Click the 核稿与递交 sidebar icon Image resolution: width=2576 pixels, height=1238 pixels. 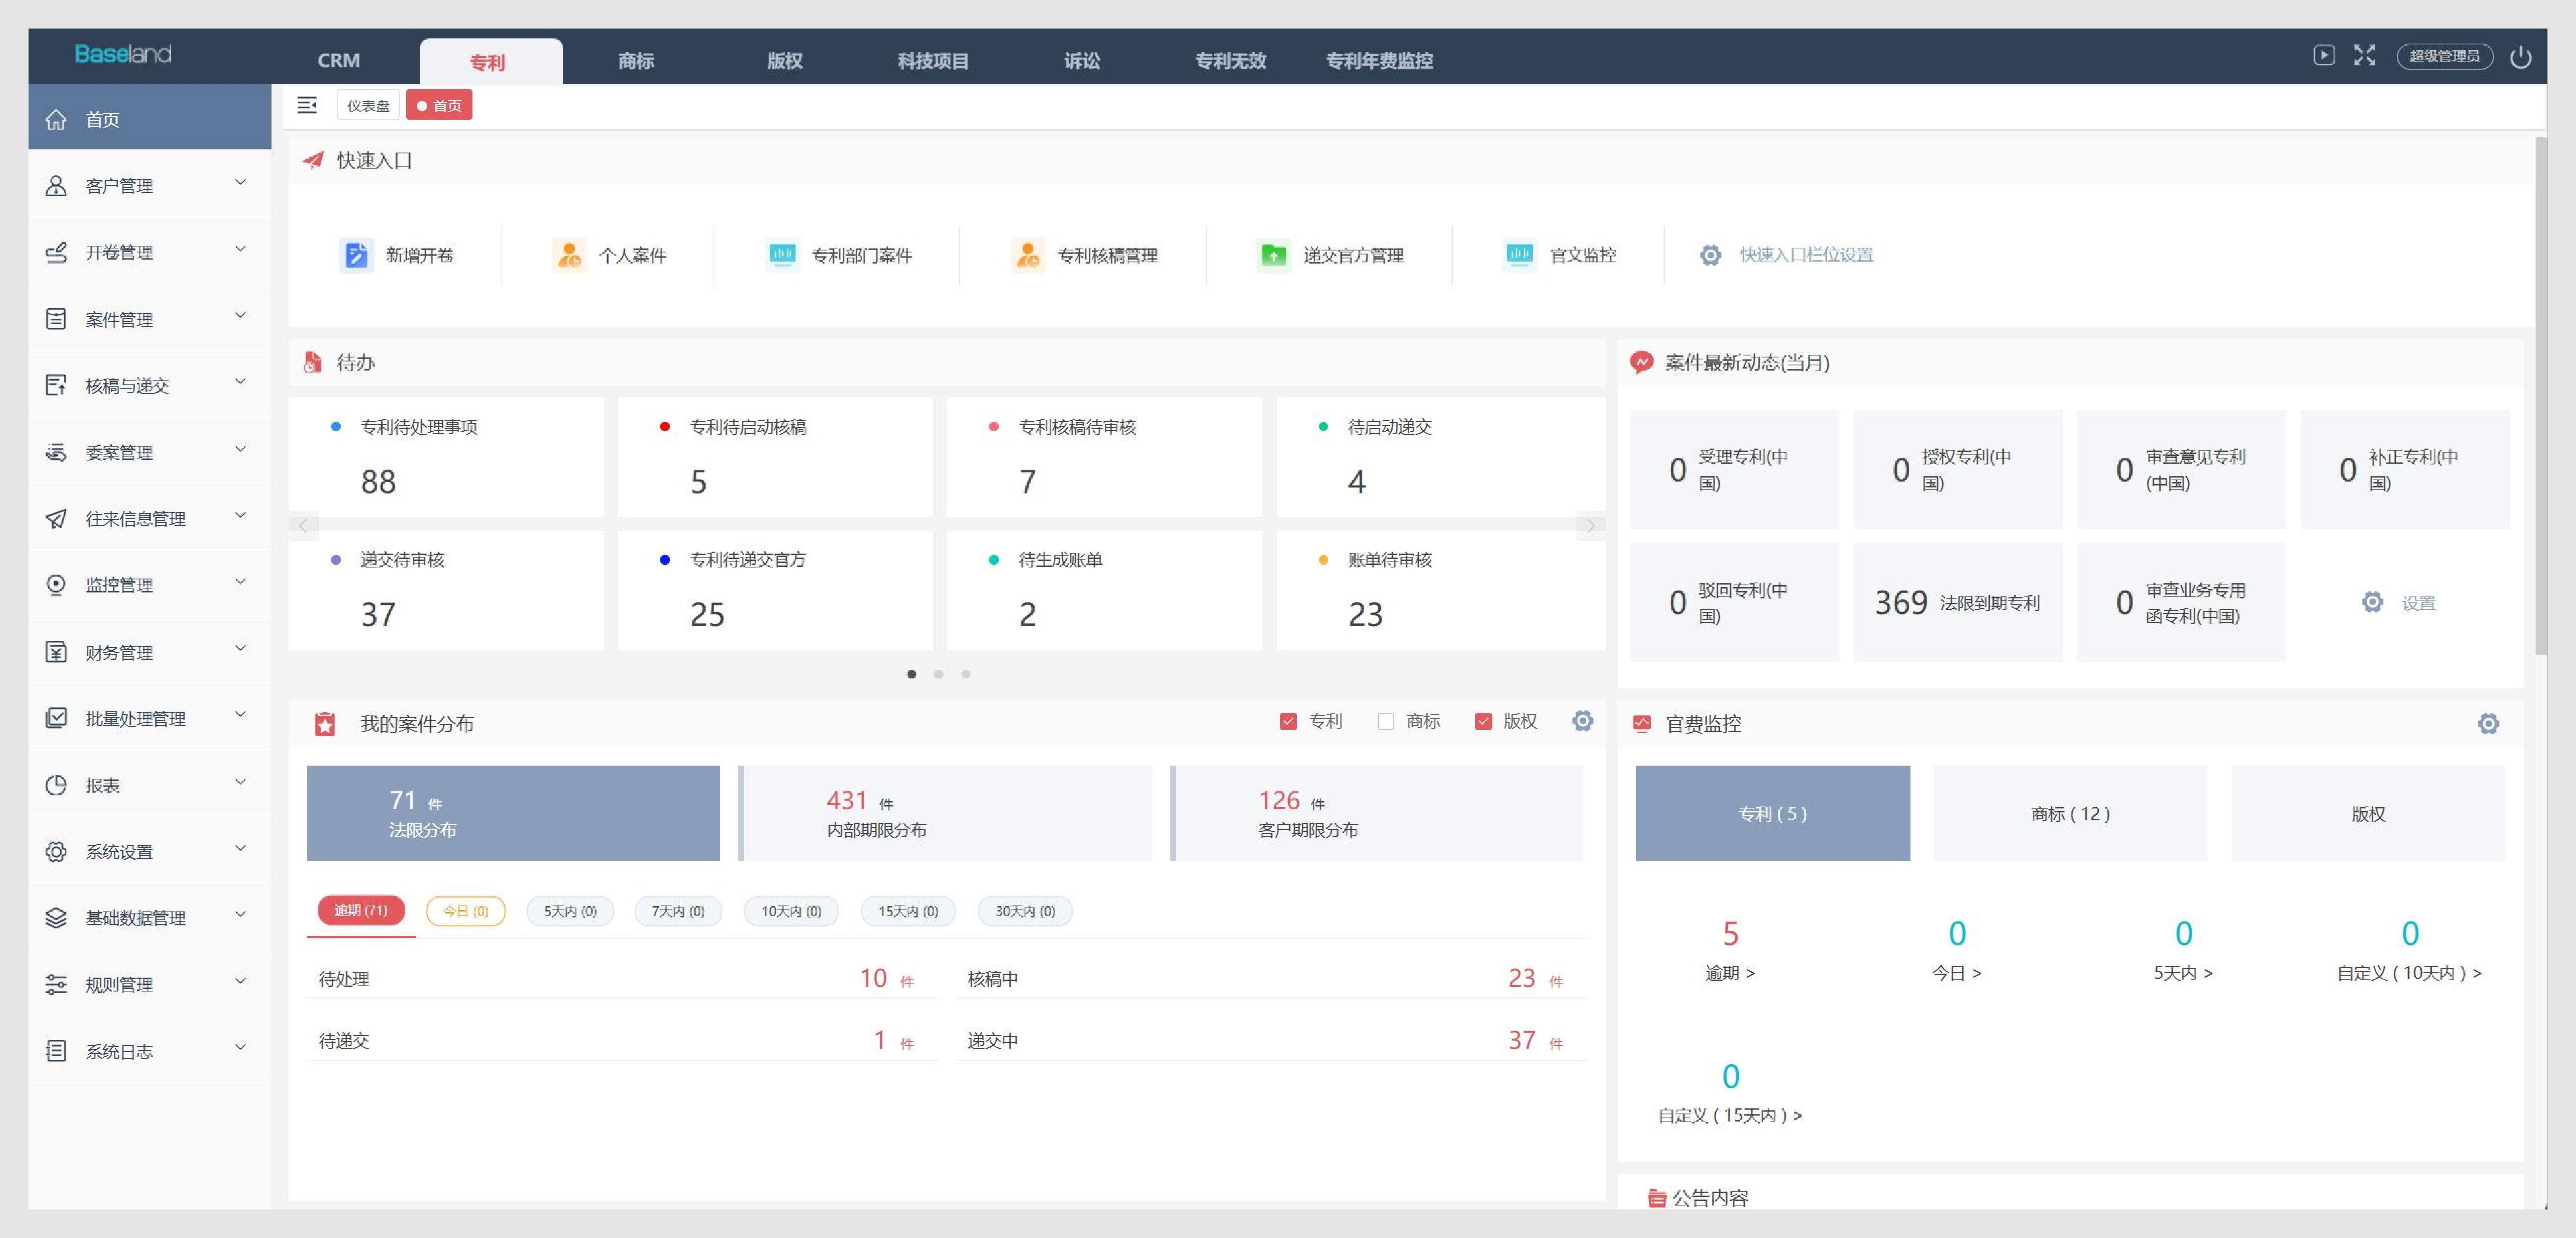click(x=56, y=385)
